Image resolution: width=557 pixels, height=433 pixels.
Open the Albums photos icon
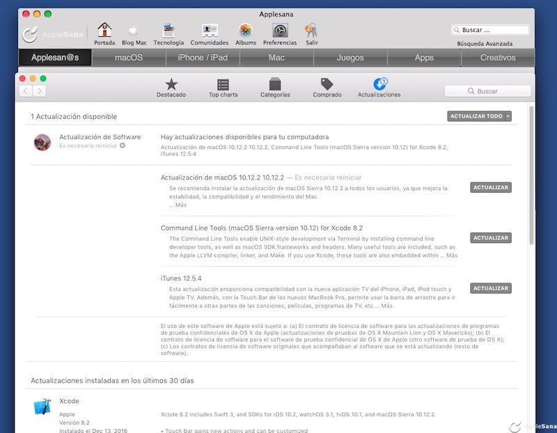[246, 31]
